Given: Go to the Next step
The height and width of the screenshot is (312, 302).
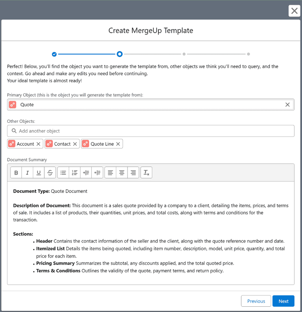Looking at the screenshot, I should click(284, 301).
